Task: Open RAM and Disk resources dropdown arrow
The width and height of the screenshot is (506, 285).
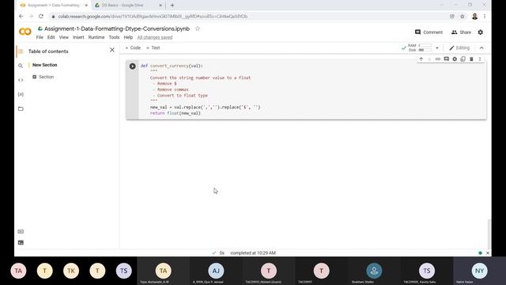Action: [x=437, y=47]
